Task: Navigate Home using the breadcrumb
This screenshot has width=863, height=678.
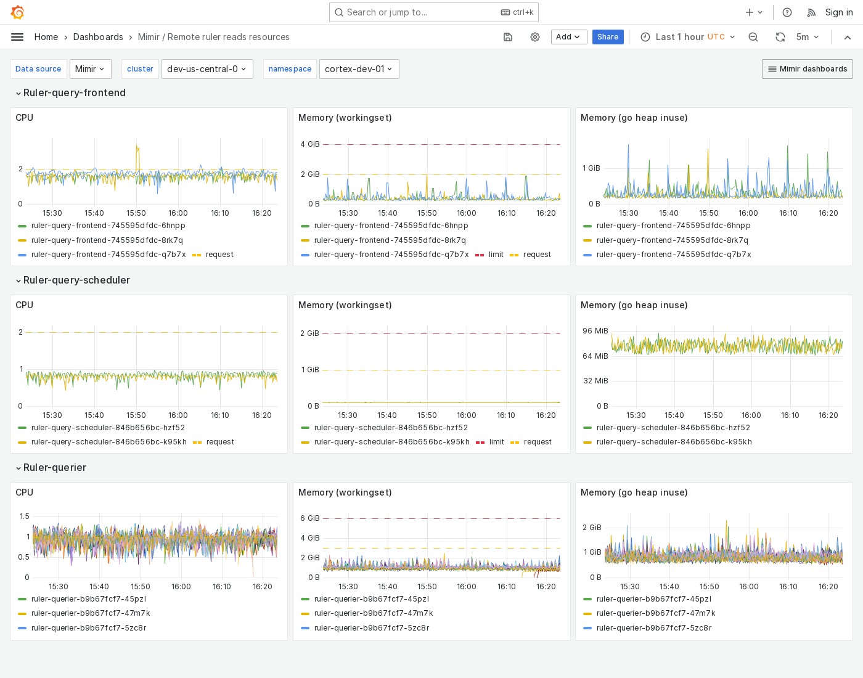Action: (46, 37)
